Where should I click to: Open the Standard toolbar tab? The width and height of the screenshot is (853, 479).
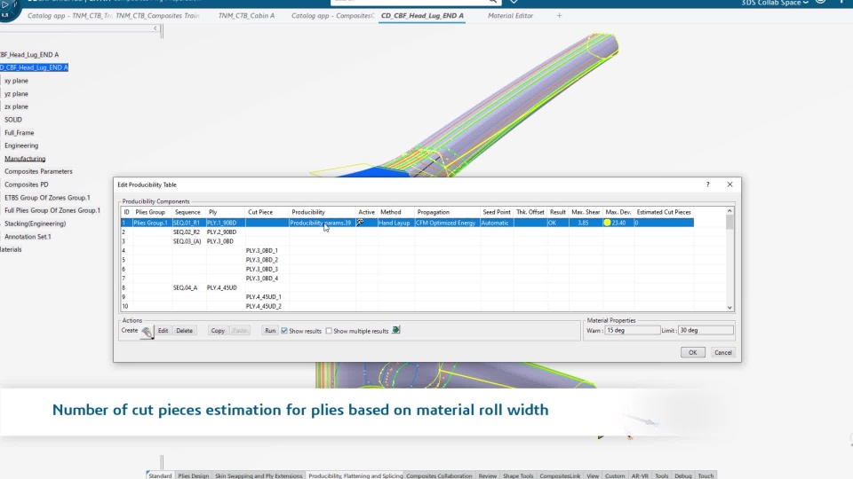tap(160, 475)
